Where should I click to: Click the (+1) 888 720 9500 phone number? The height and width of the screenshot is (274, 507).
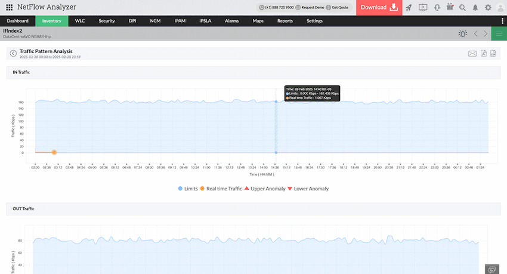(279, 7)
